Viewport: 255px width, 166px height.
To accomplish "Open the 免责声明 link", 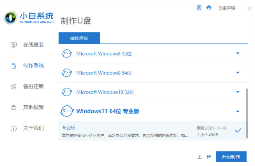I will [226, 8].
